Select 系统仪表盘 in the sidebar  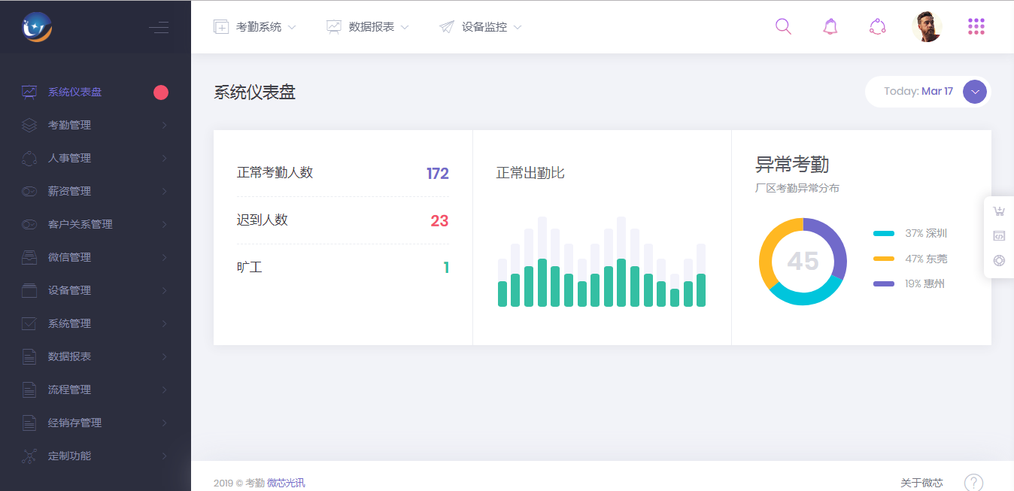pos(74,92)
